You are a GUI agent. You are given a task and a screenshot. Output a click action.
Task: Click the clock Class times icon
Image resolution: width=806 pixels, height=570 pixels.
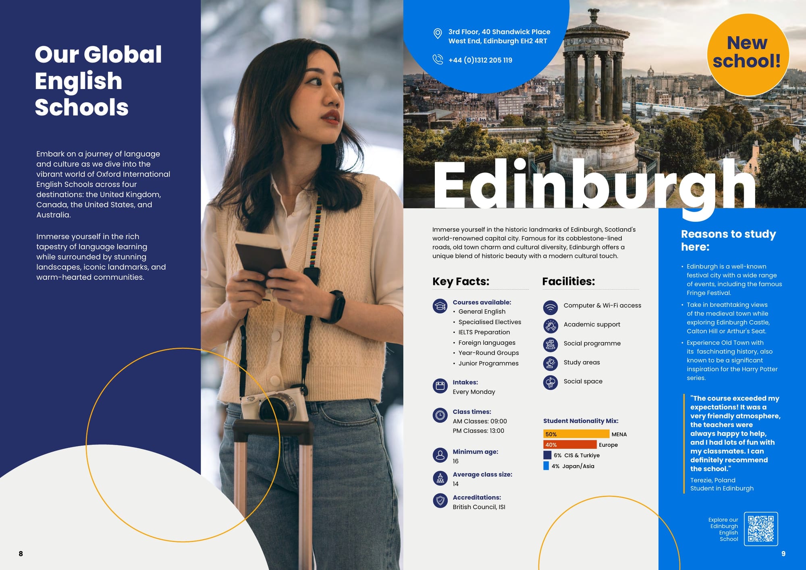[x=440, y=415]
